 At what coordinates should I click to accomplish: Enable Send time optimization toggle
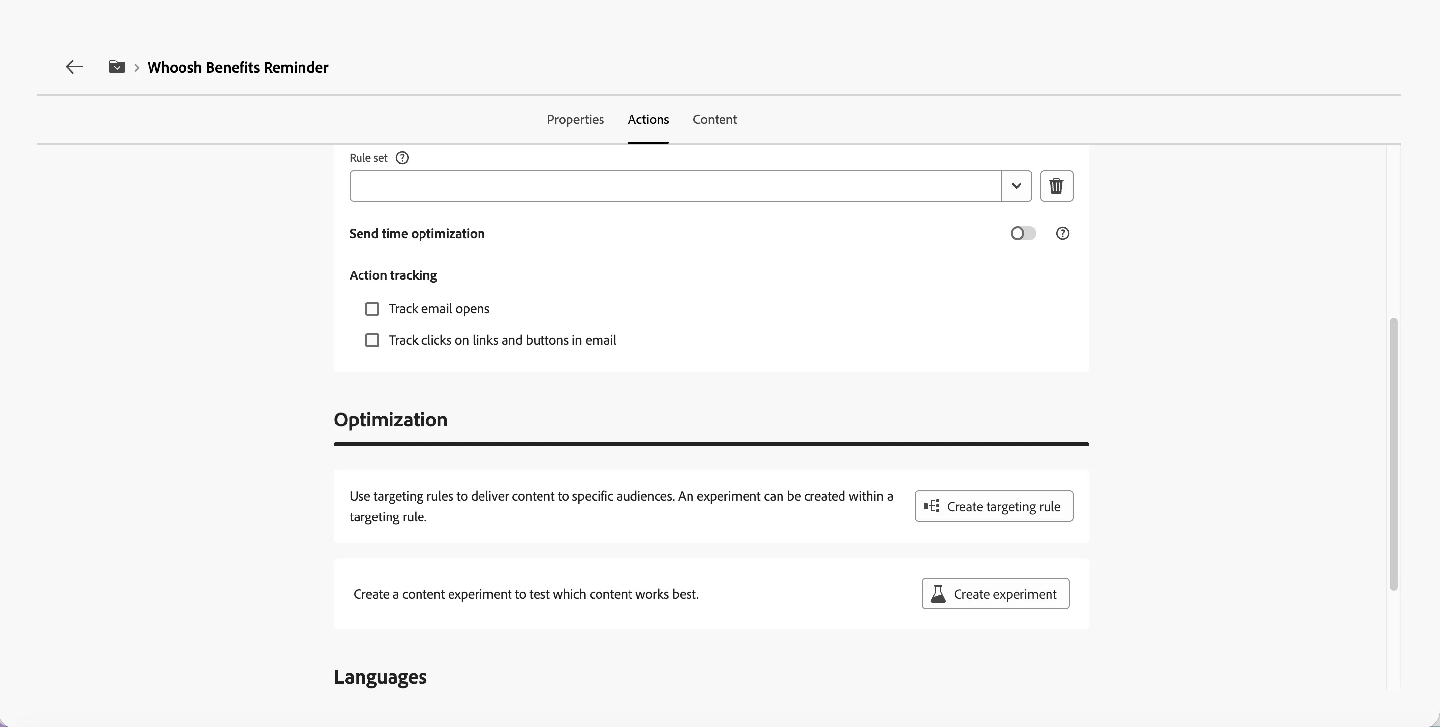[1023, 233]
